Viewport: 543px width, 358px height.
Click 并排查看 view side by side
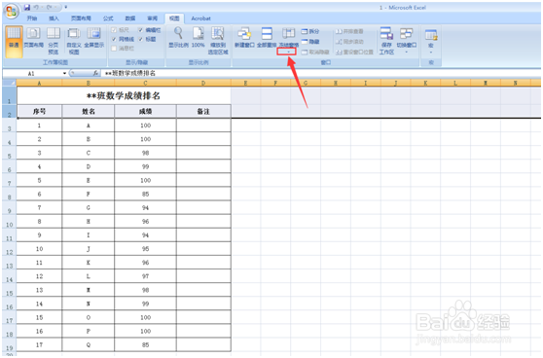(349, 31)
